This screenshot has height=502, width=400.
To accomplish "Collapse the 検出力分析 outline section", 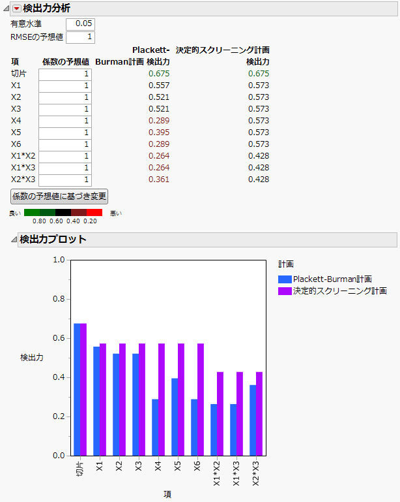I will pos(6,8).
